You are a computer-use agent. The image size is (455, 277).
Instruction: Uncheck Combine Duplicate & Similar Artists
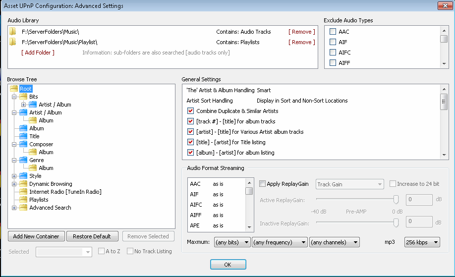(190, 111)
